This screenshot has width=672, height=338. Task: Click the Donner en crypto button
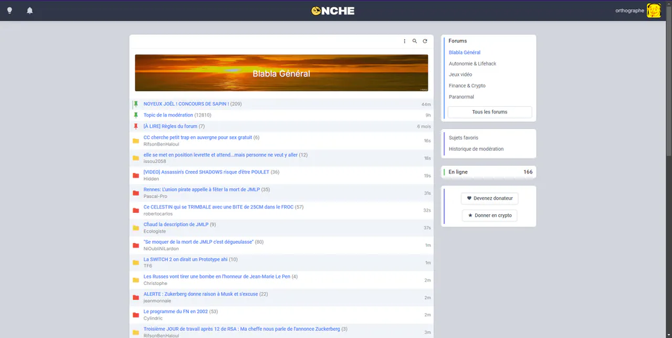coord(490,216)
